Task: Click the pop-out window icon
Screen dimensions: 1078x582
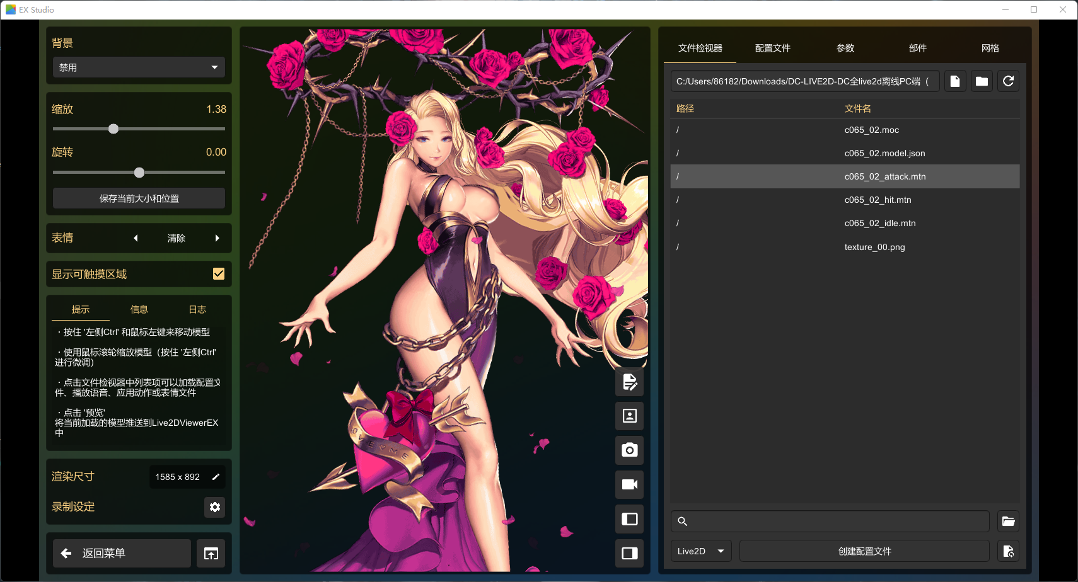Action: point(211,554)
